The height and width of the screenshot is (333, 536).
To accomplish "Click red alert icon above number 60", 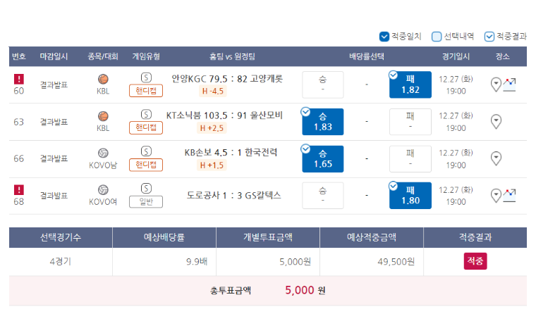I will (x=19, y=79).
